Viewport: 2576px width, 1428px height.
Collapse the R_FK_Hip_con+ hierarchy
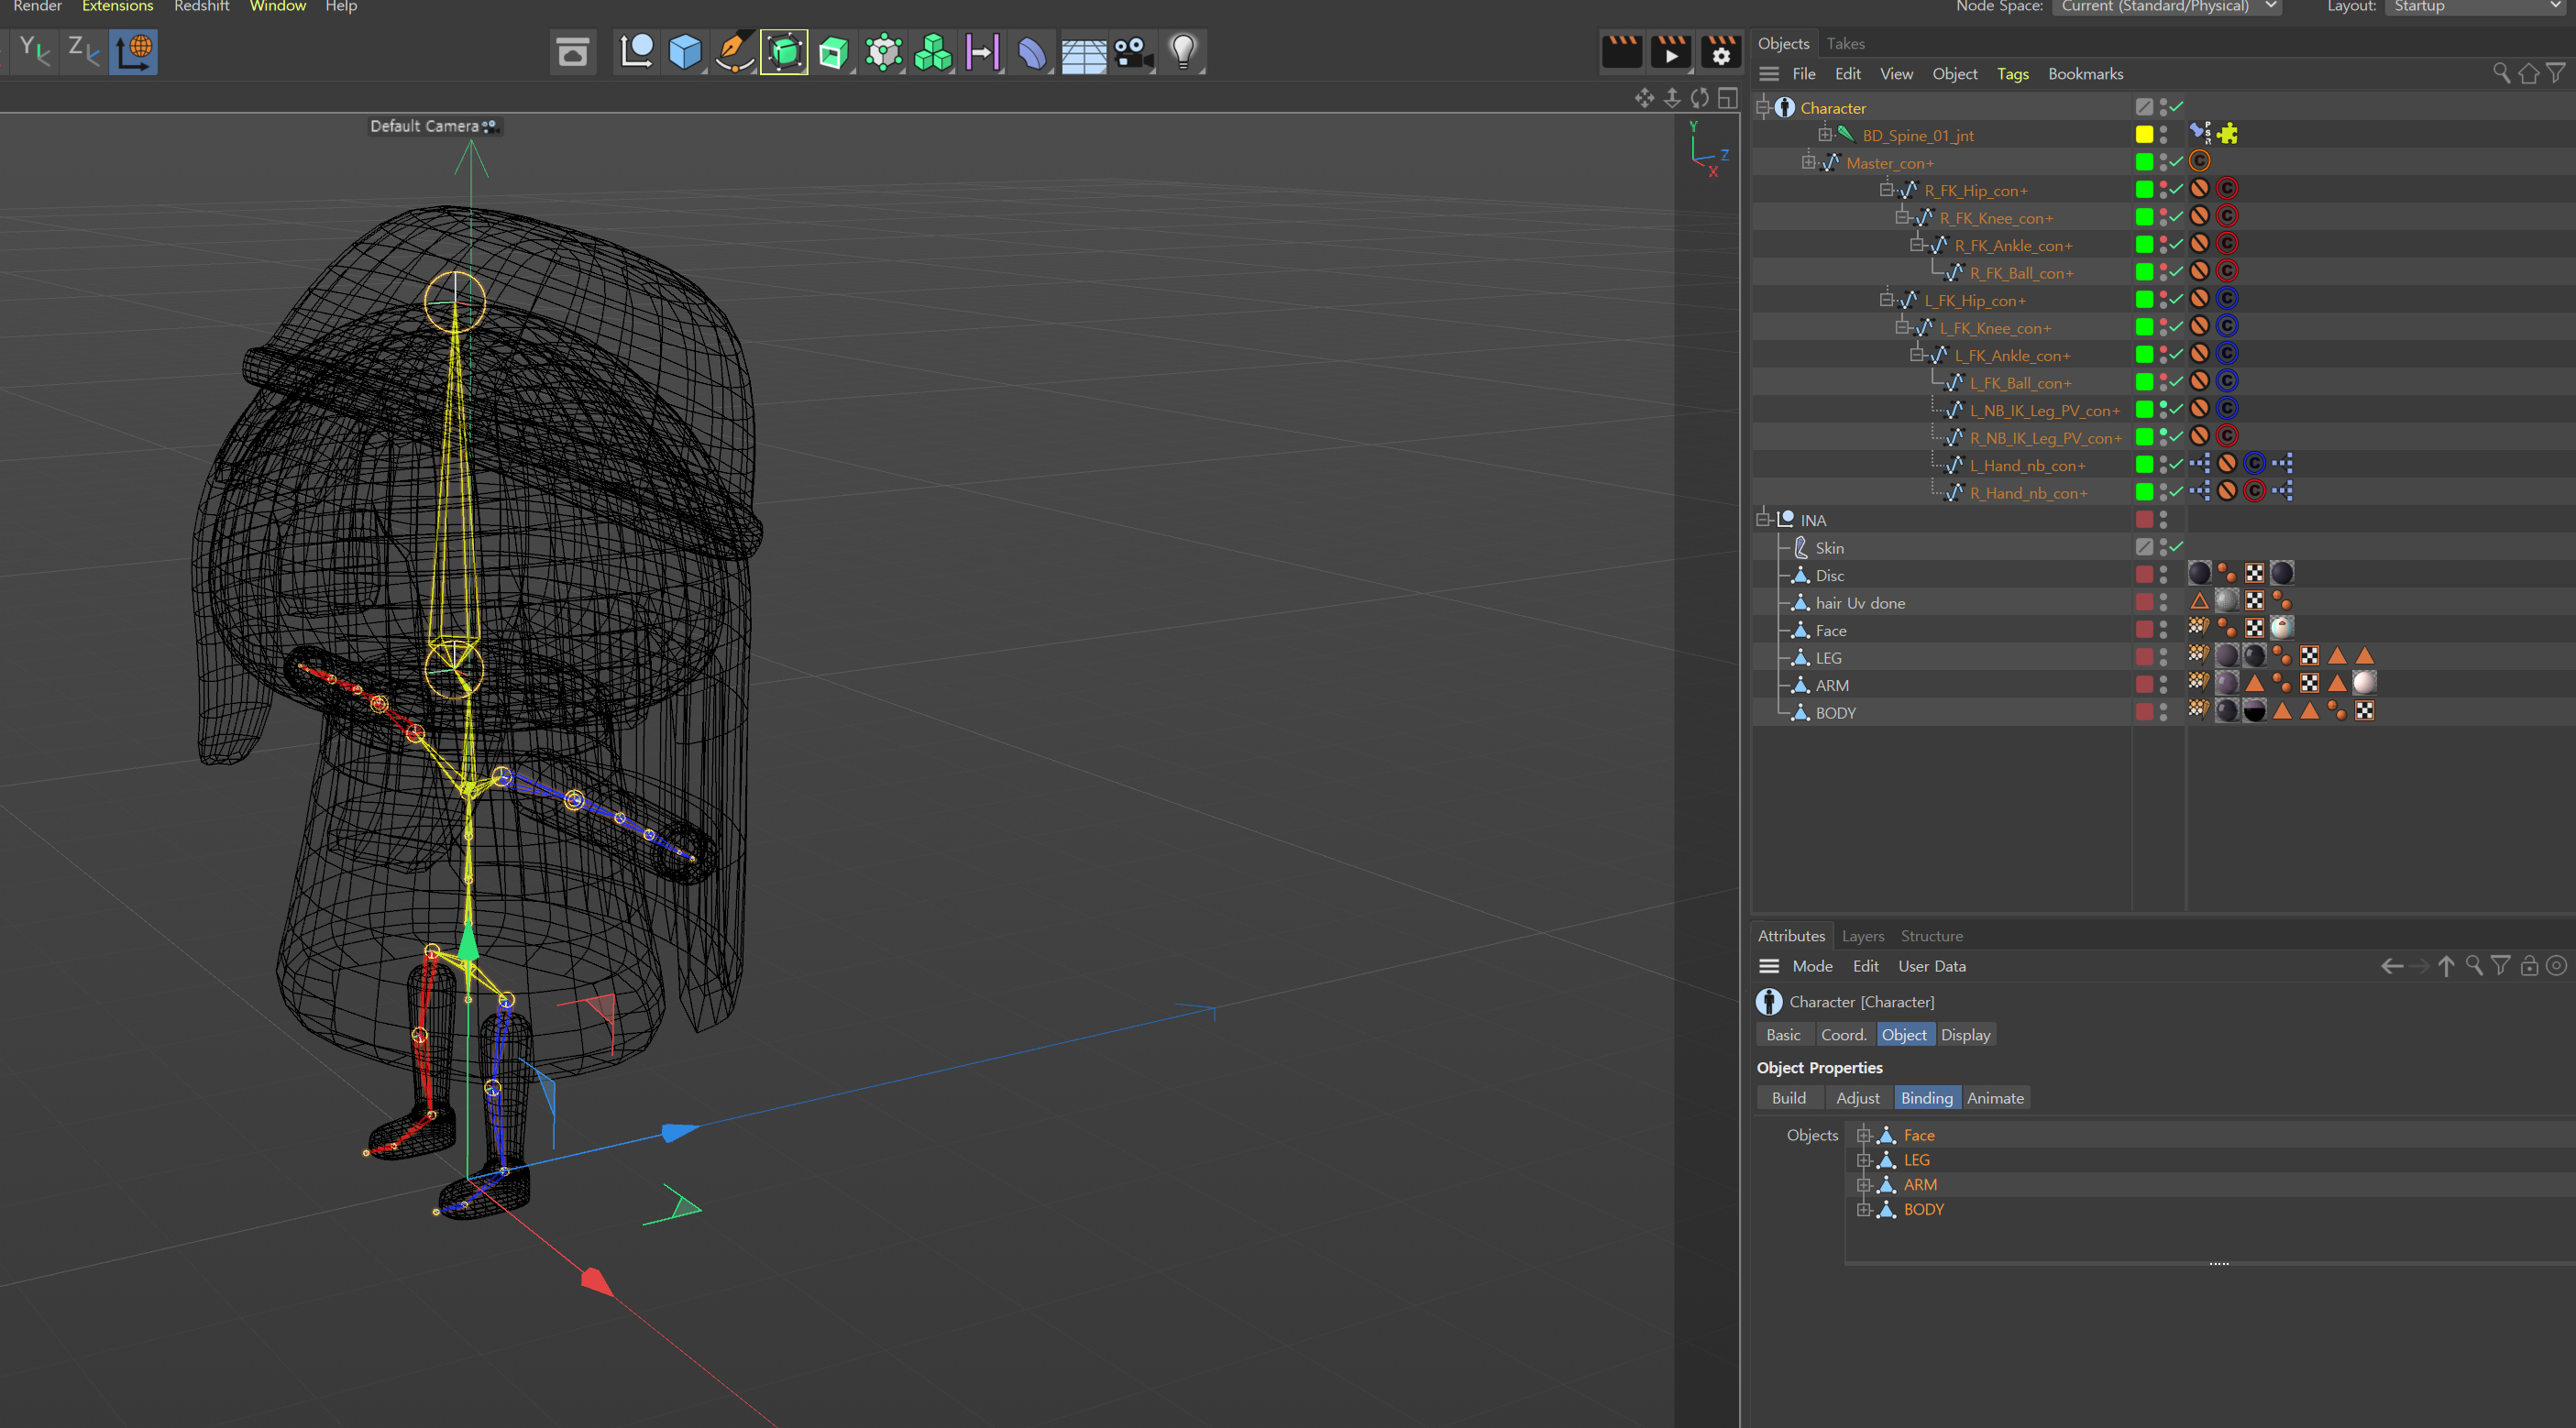coord(1886,190)
